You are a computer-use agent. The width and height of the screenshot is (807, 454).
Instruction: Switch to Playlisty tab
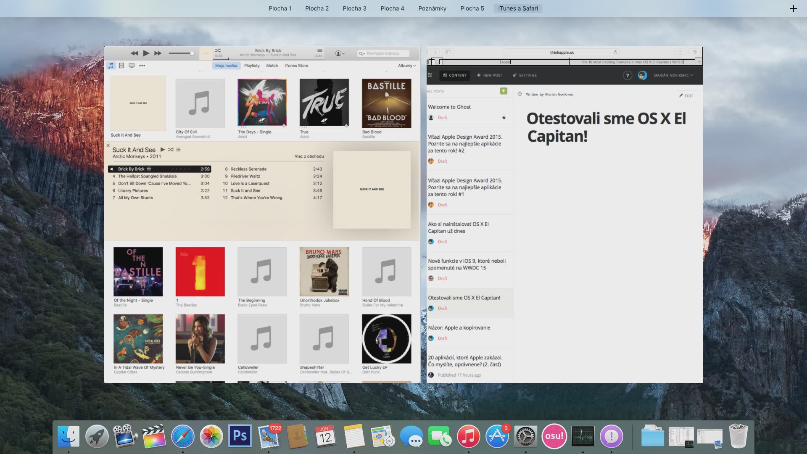point(252,66)
